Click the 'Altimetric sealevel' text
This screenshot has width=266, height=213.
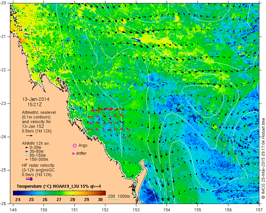[39, 112]
